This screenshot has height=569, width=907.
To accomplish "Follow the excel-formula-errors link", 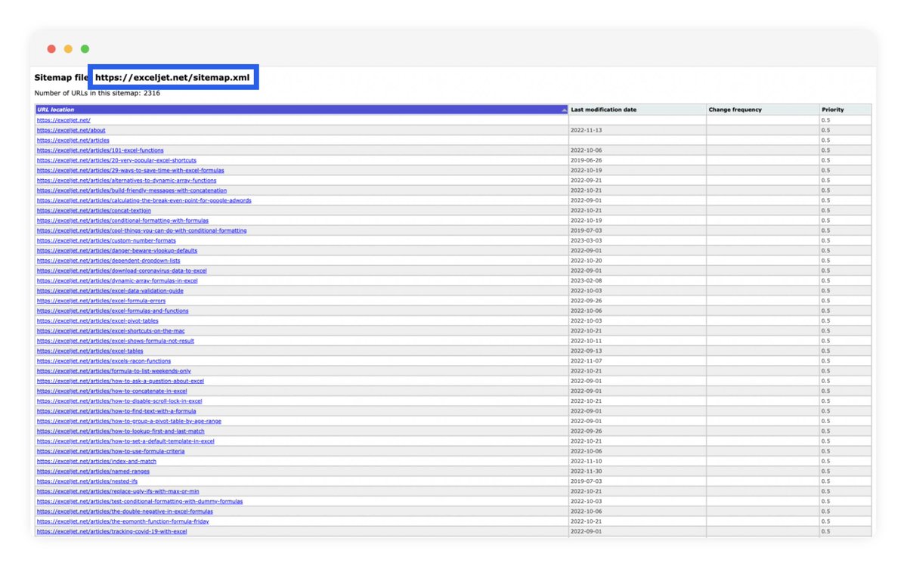I will pos(101,301).
